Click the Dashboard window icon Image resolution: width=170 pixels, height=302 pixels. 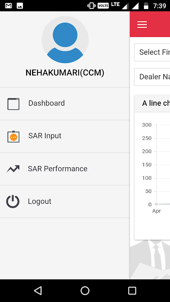[13, 104]
